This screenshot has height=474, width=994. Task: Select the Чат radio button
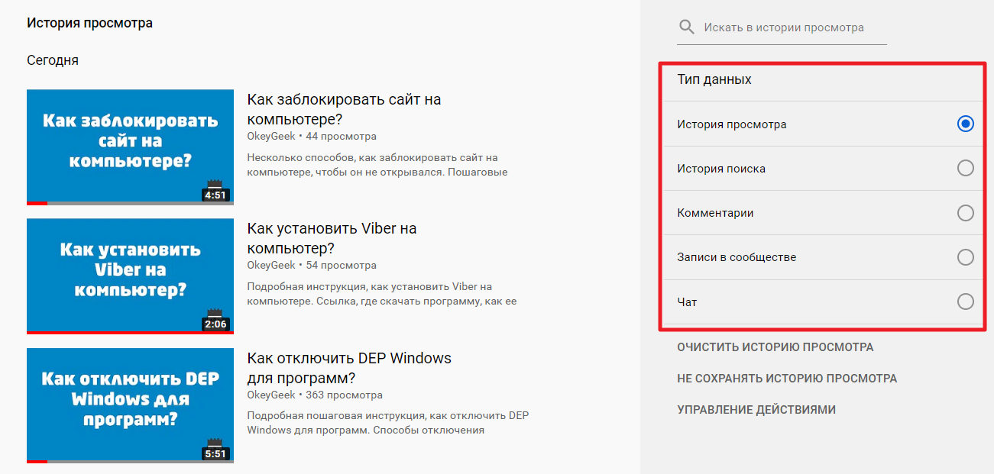coord(965,301)
